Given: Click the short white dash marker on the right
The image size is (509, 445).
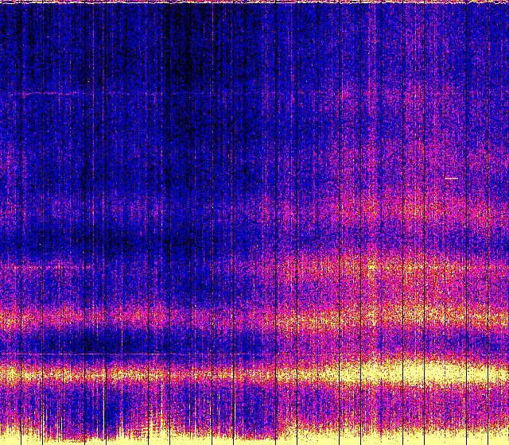Looking at the screenshot, I should [x=451, y=179].
